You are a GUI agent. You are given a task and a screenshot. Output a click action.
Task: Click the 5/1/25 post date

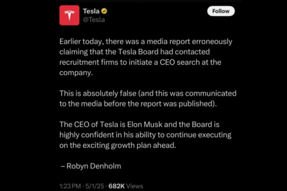point(95,186)
